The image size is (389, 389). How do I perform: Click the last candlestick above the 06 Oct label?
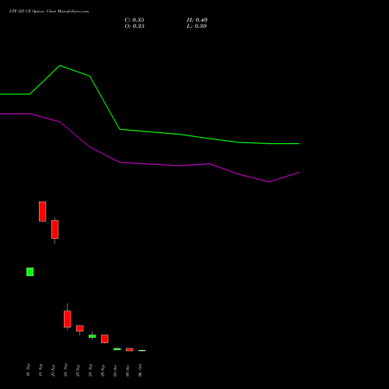coord(142,351)
